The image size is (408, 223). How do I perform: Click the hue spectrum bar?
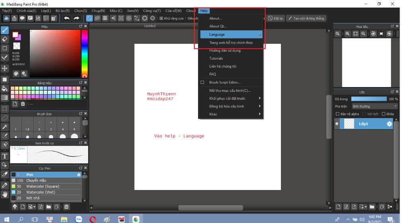tap(84, 54)
